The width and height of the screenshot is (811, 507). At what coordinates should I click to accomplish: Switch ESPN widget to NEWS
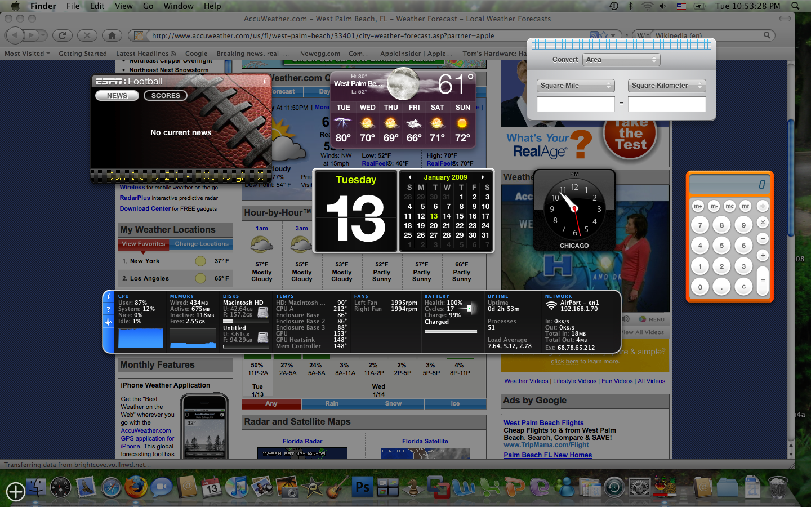pyautogui.click(x=117, y=96)
